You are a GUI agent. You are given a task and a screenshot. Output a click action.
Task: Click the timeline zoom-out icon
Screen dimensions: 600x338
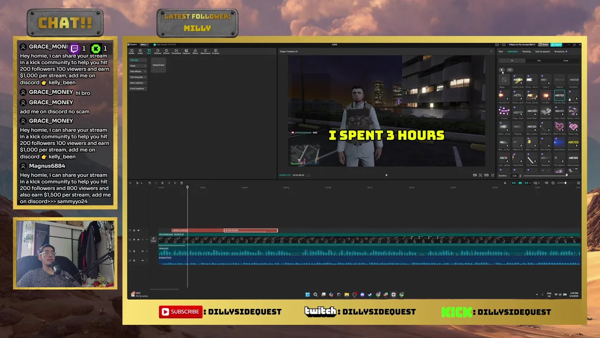[553, 183]
